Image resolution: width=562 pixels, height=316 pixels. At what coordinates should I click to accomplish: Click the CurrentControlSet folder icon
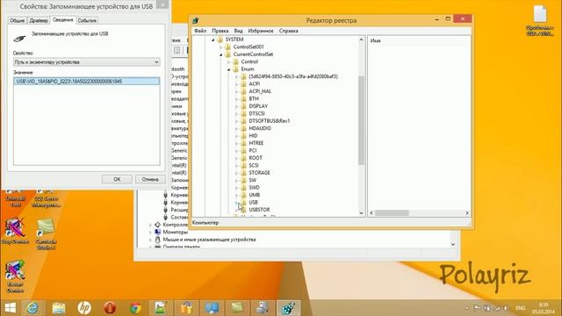click(x=228, y=54)
